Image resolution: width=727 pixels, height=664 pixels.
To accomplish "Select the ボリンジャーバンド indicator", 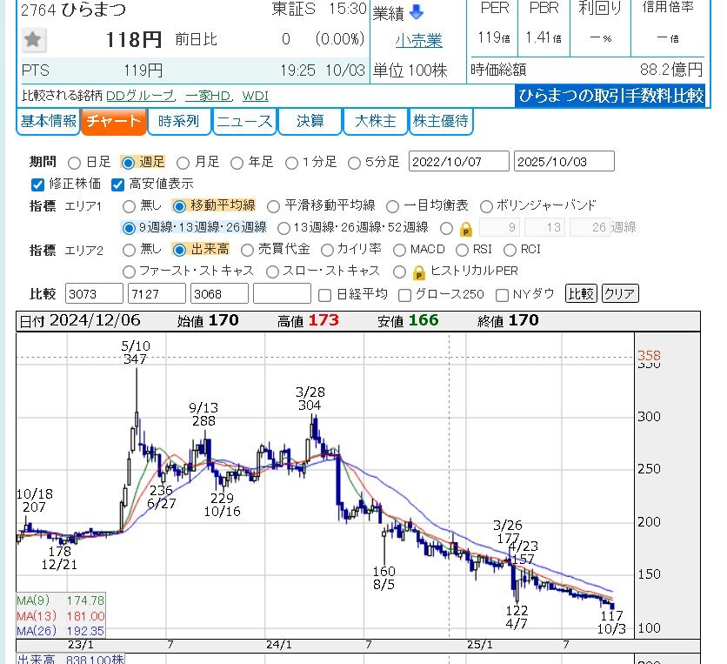I will 486,206.
